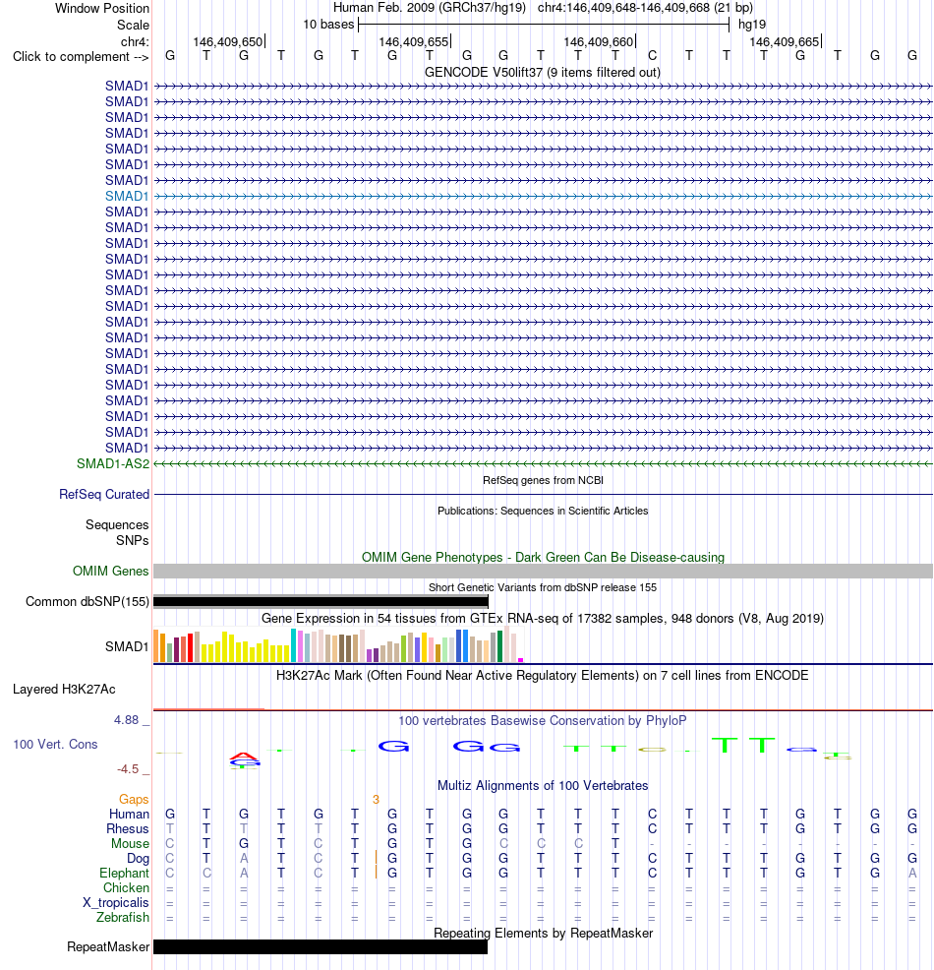
Task: Click the RefSeq Curated intron line
Action: 544,494
